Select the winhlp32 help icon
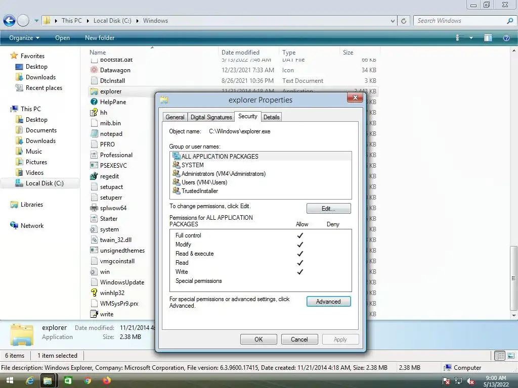This screenshot has height=388, width=518. point(94,293)
